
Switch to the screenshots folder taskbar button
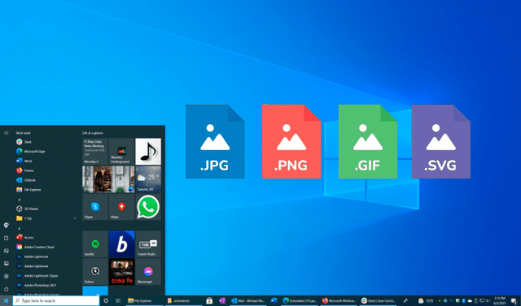(183, 300)
